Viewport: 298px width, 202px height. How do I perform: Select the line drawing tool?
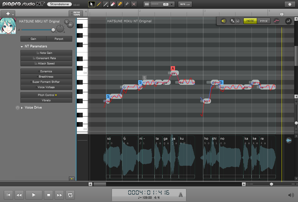pyautogui.click(x=106, y=4)
